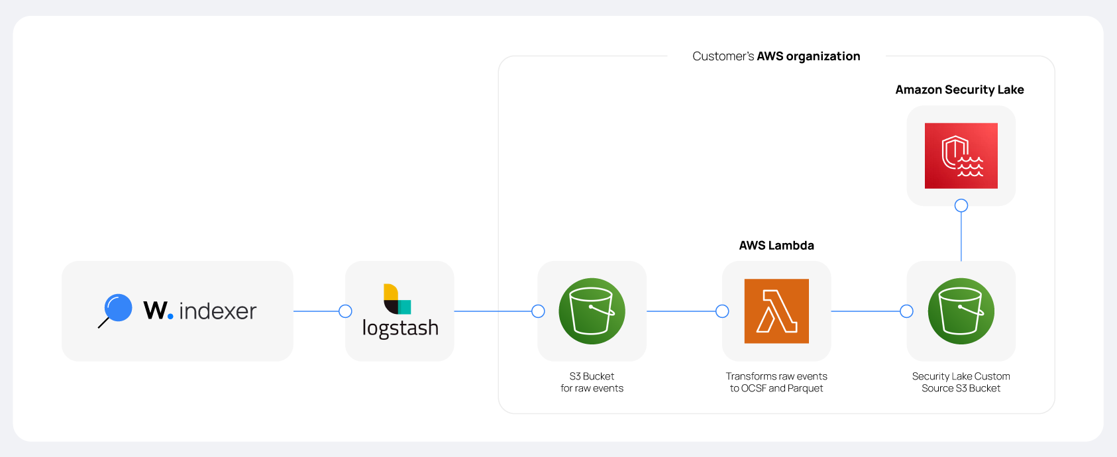The image size is (1117, 457).
Task: Click the "Customer's AWS organization" title
Action: coord(776,56)
